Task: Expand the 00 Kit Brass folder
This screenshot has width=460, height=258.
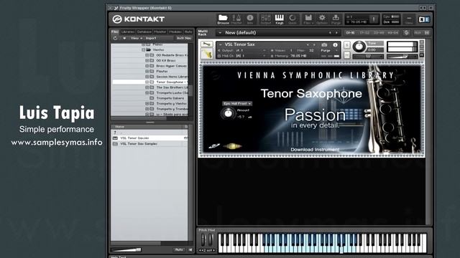Action: (x=147, y=60)
